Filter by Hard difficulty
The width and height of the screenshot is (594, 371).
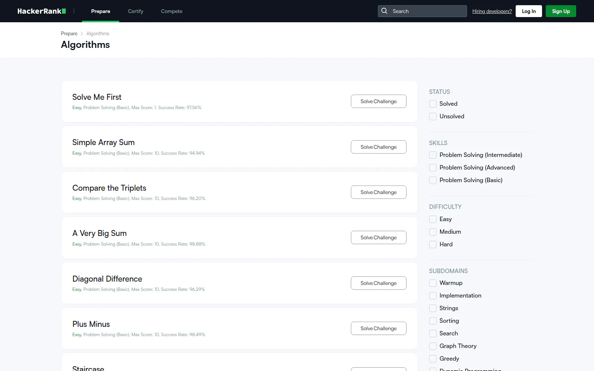(433, 244)
